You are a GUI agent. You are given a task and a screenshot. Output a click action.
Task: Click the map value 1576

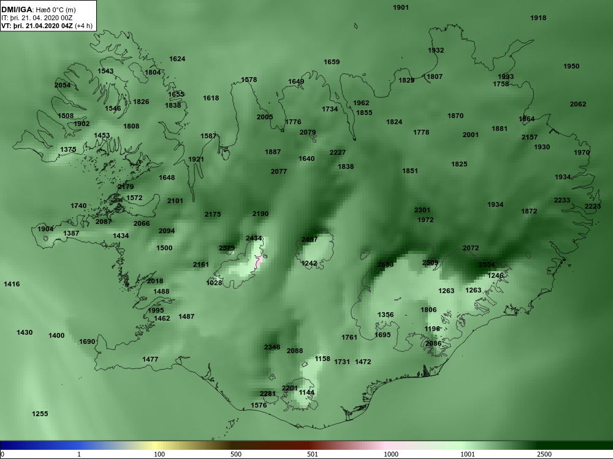click(x=259, y=405)
